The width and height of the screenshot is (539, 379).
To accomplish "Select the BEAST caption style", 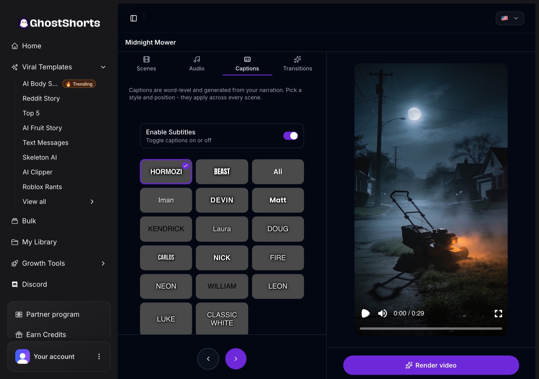I will [222, 172].
